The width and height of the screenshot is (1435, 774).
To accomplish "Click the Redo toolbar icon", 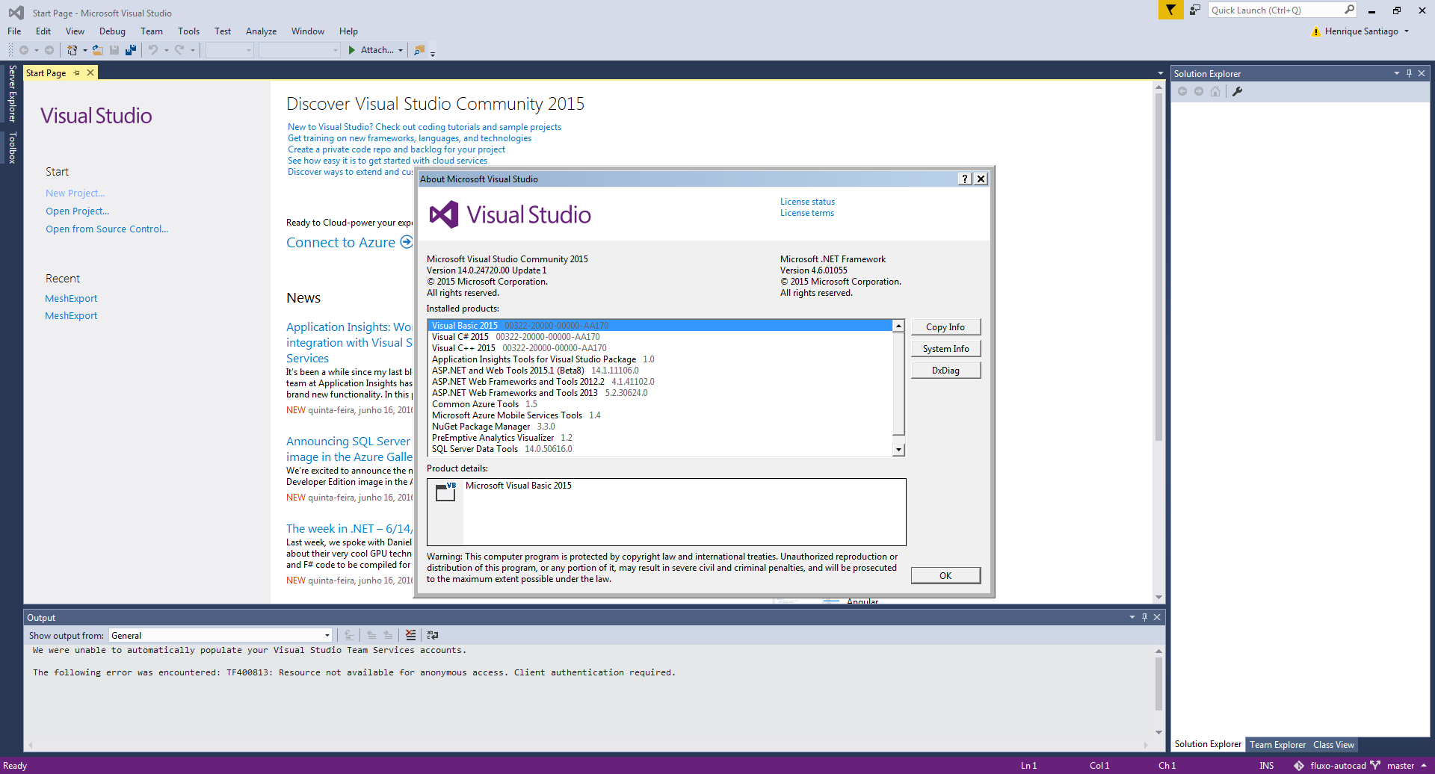I will click(179, 50).
